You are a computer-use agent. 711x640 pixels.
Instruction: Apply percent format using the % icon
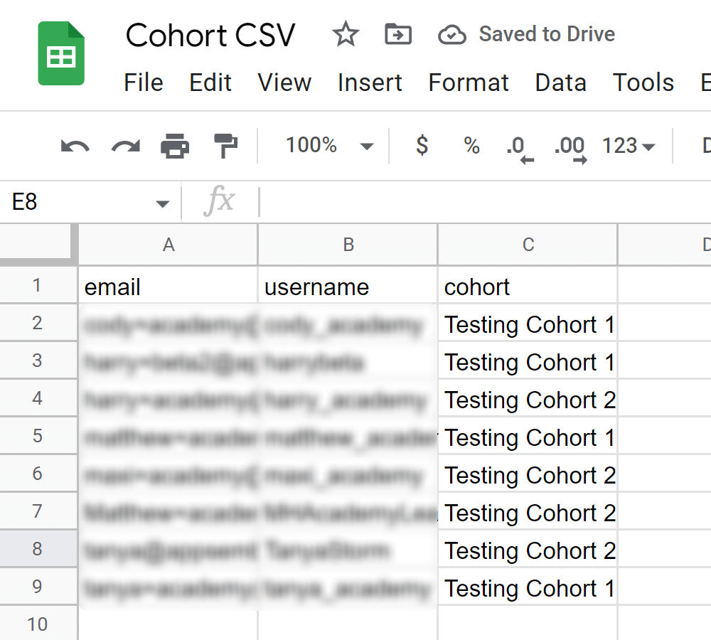tap(470, 145)
